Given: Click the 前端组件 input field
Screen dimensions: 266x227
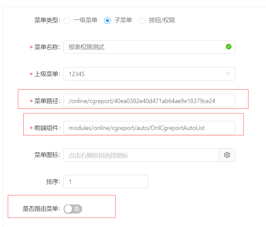Looking at the screenshot, I should click(x=149, y=128).
